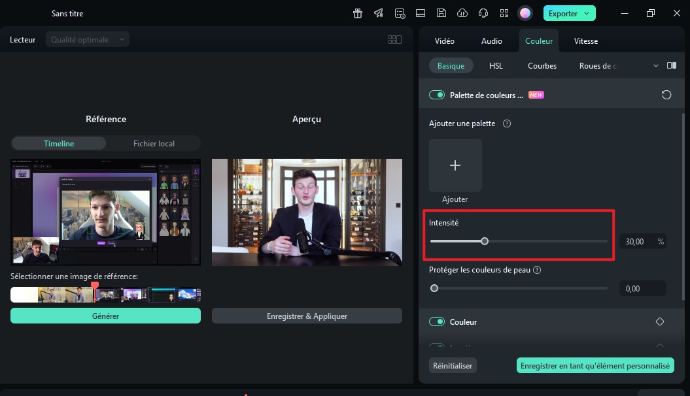This screenshot has height=396, width=690.
Task: Click the NEW badge next to palette
Action: 536,95
